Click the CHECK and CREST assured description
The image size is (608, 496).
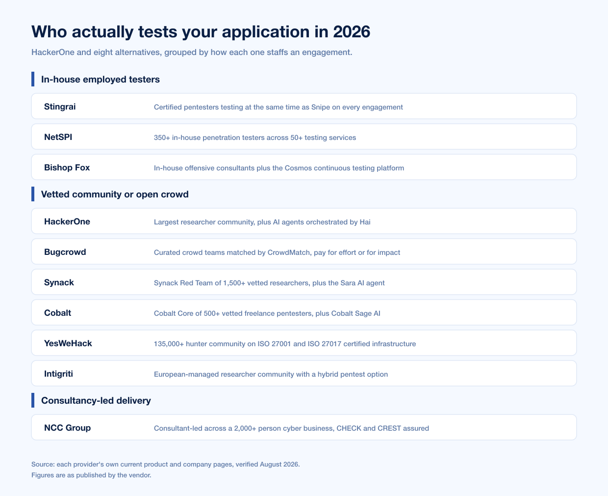[x=291, y=428]
